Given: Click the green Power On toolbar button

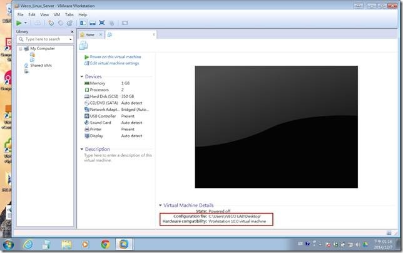Looking at the screenshot, I should [x=19, y=23].
